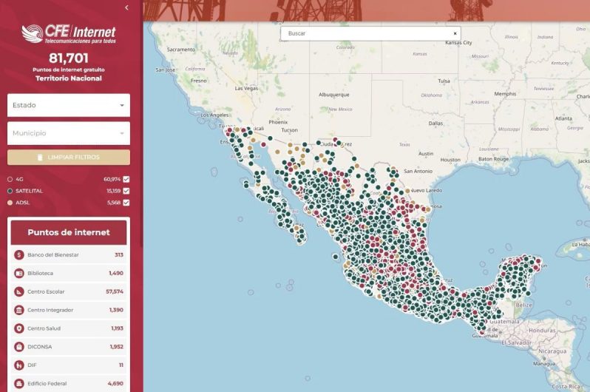590x392 pixels.
Task: Select the DICONSA bag icon
Action: [x=18, y=347]
